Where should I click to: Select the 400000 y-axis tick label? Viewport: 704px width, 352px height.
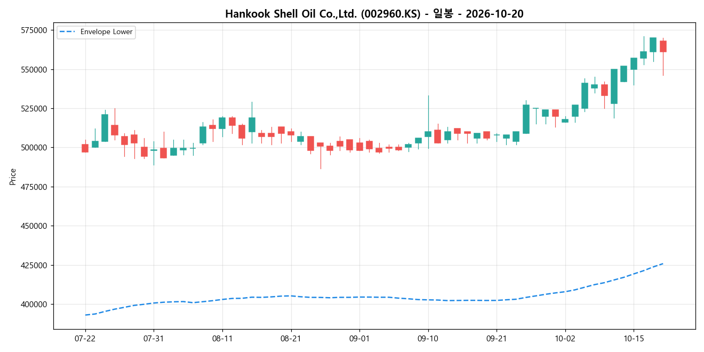click(35, 305)
